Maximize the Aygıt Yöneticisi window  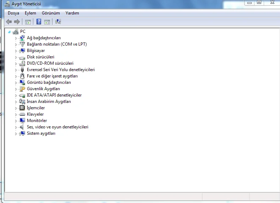[x=259, y=2]
